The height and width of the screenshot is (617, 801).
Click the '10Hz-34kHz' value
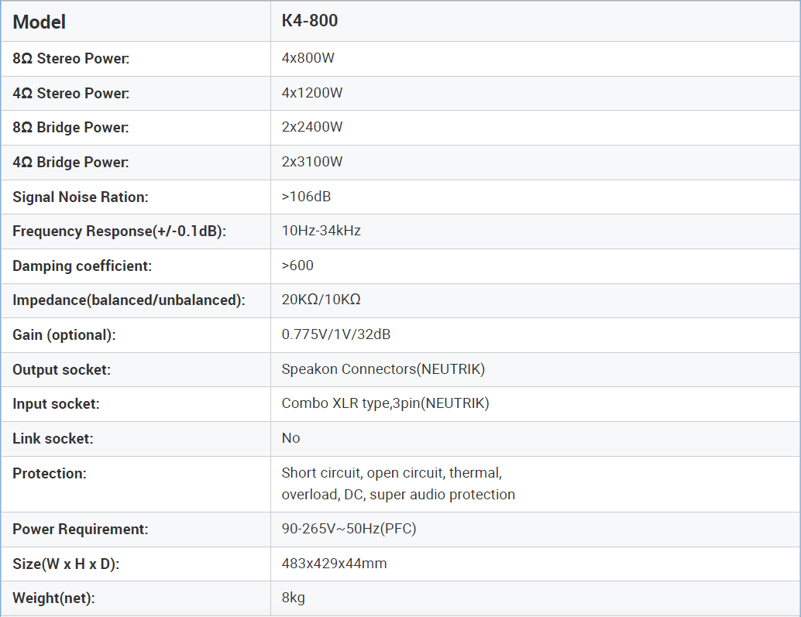321,230
